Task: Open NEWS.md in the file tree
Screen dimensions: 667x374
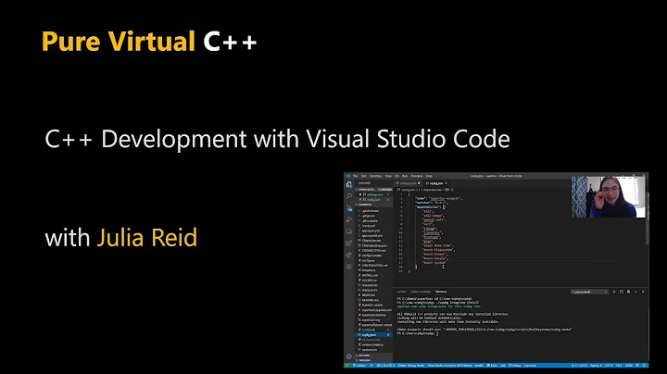Action: click(369, 295)
